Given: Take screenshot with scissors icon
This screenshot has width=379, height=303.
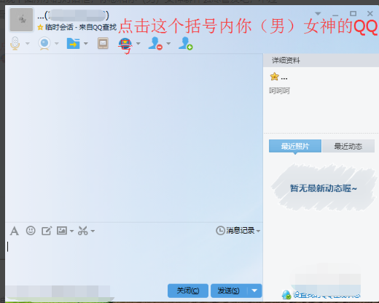Looking at the screenshot, I should [83, 231].
